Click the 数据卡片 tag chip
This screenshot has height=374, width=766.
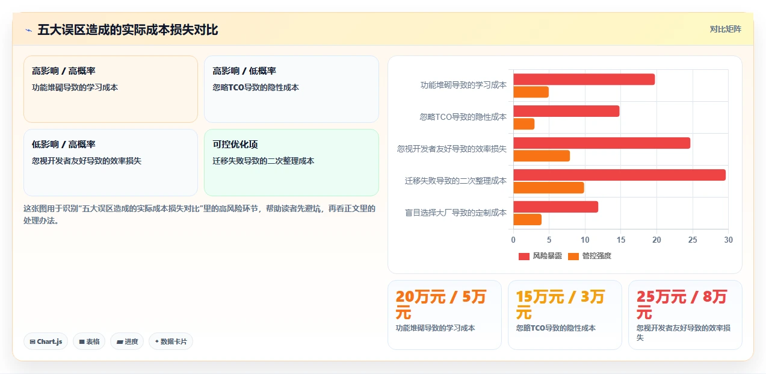[171, 341]
